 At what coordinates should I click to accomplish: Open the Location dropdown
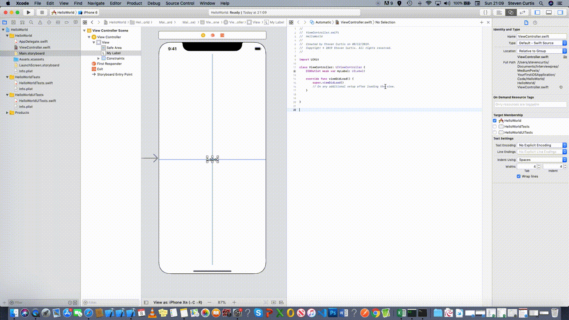point(542,51)
